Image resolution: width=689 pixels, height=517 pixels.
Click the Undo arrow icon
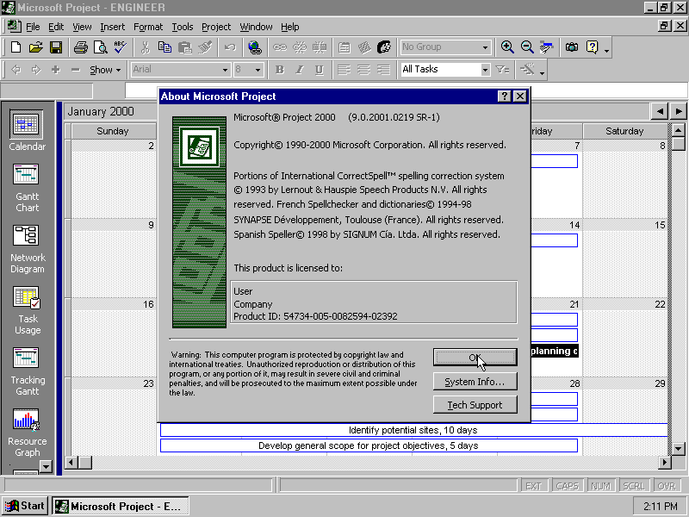point(230,47)
